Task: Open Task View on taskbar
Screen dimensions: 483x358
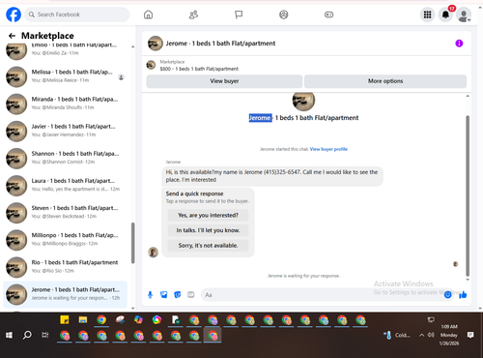Action: [x=45, y=336]
